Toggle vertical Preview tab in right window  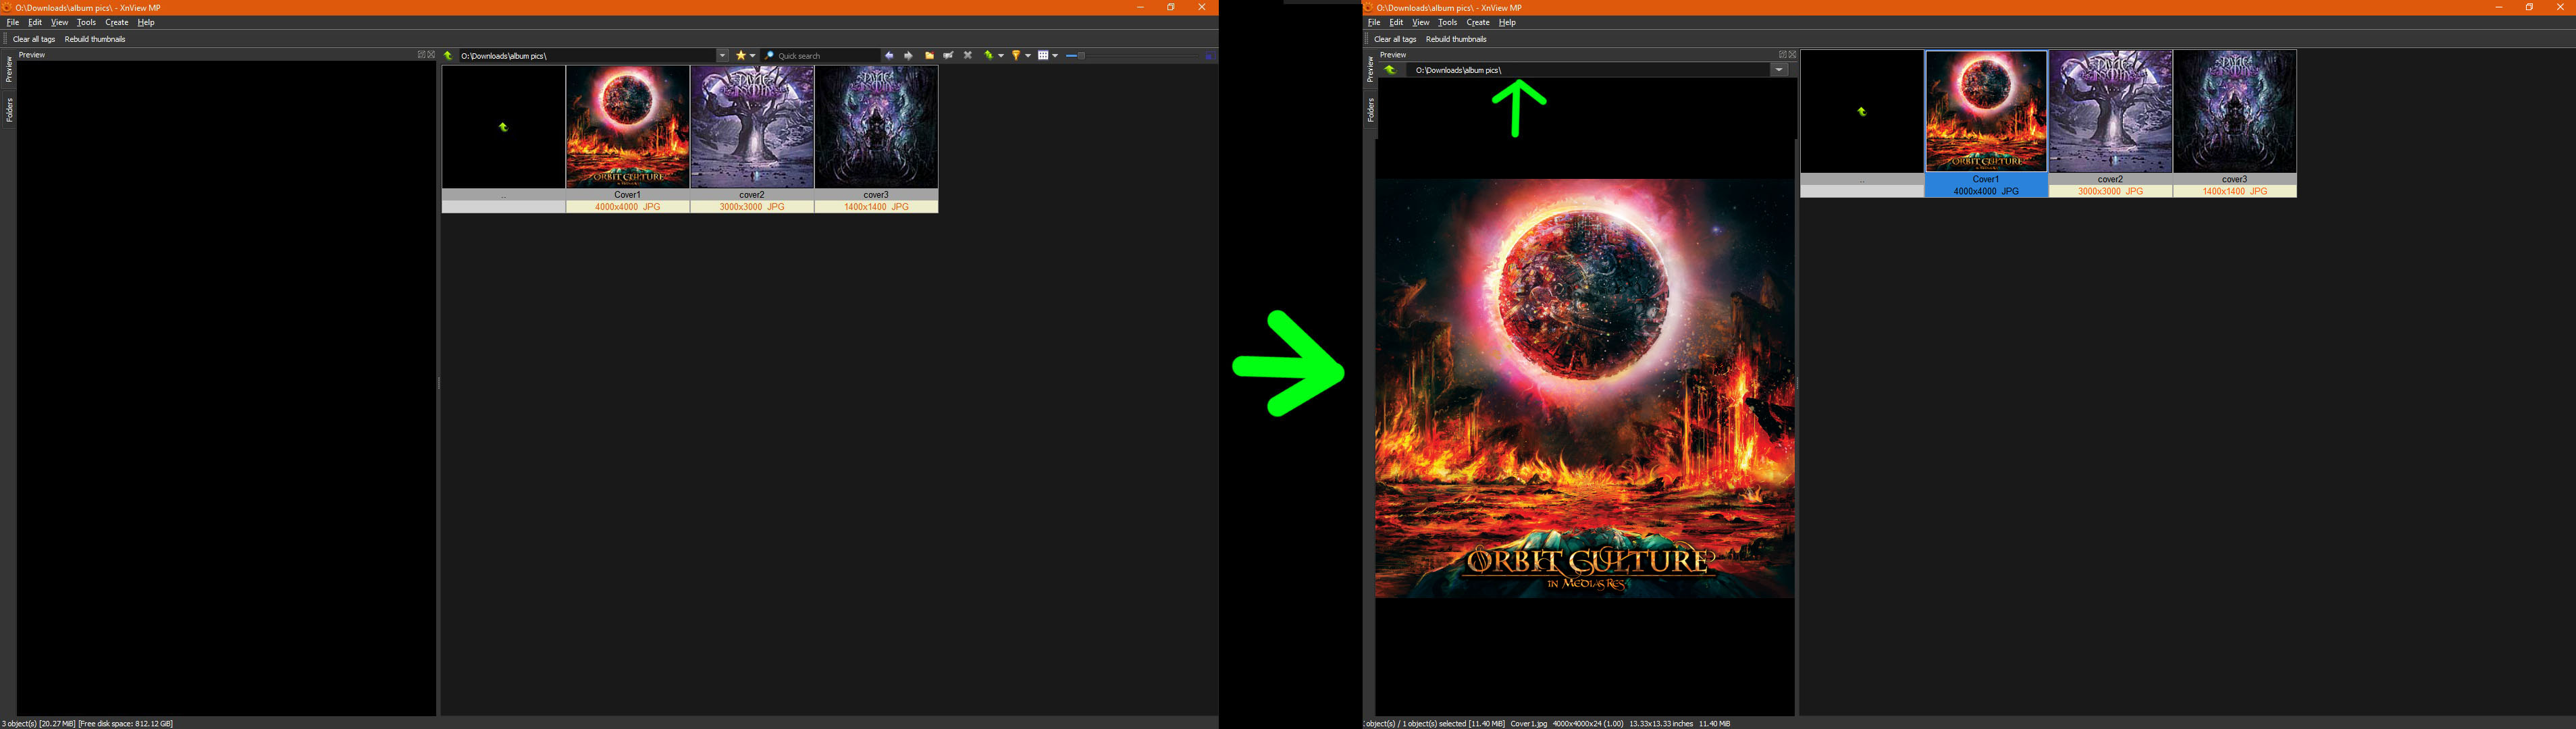click(x=1370, y=69)
